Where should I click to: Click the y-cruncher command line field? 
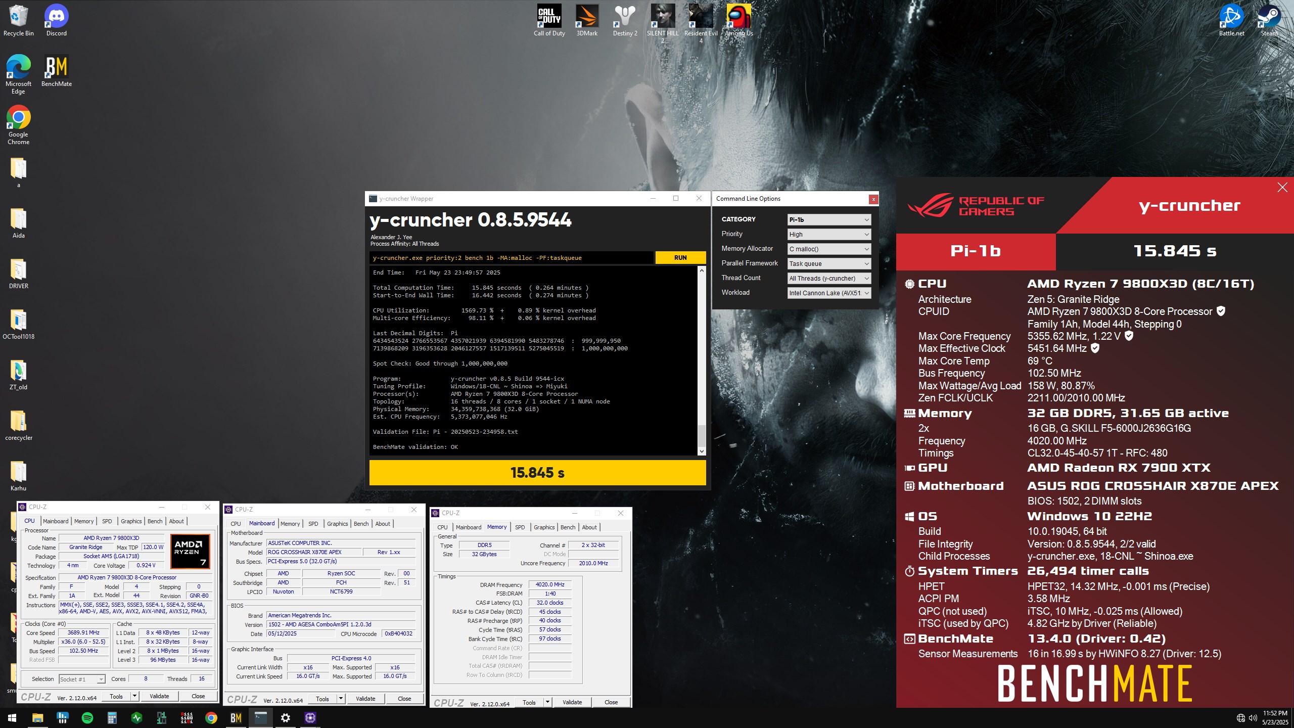511,258
